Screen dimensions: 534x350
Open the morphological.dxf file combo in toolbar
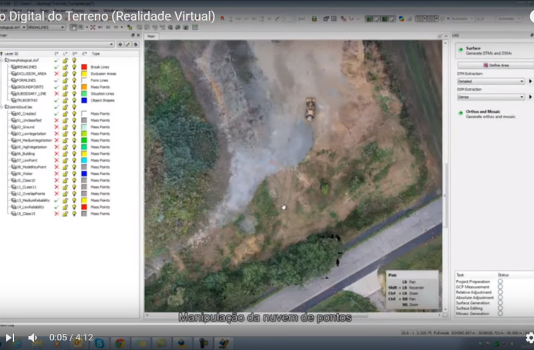(13, 27)
